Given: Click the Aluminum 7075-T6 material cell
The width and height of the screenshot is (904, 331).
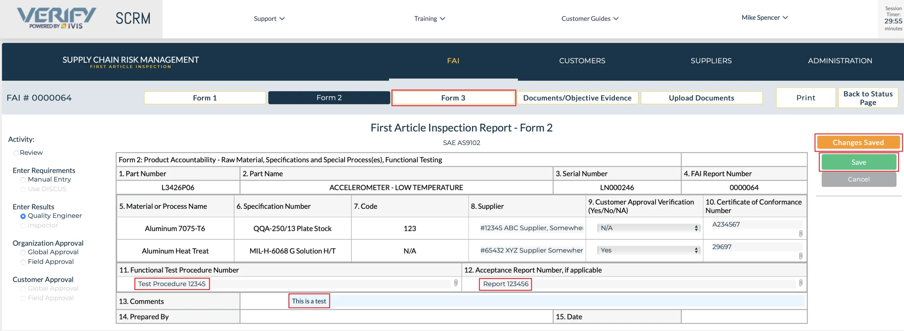Looking at the screenshot, I should point(175,228).
